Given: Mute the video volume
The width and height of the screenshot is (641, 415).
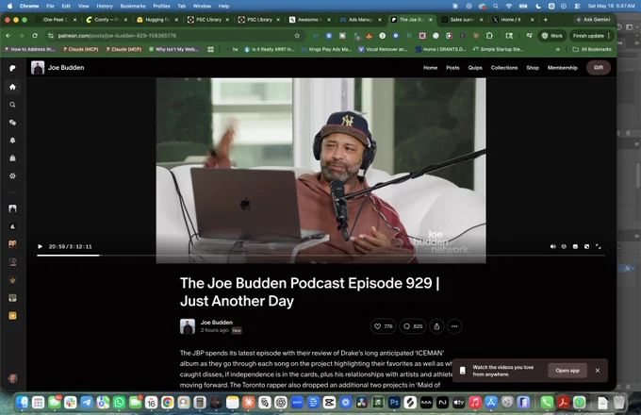Looking at the screenshot, I should [x=552, y=246].
